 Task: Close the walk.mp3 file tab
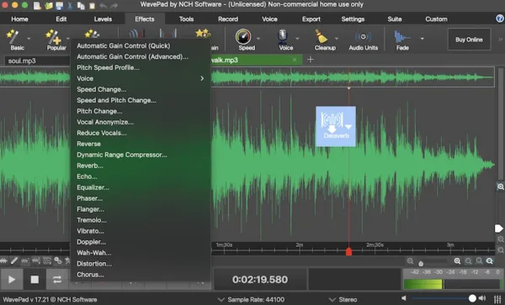pos(295,60)
